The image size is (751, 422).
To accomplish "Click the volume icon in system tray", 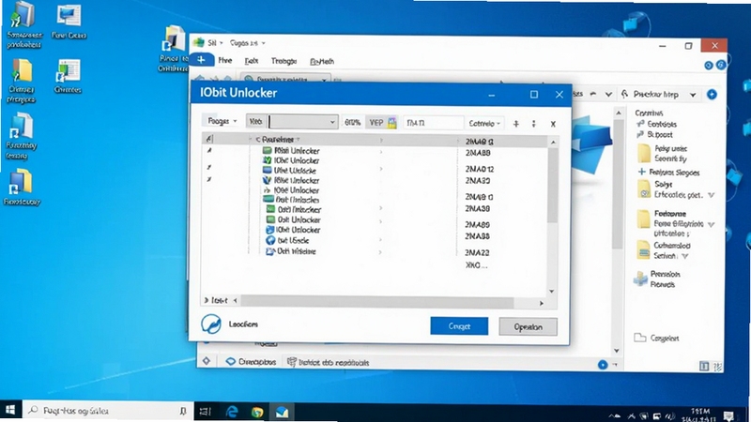I will tap(669, 416).
